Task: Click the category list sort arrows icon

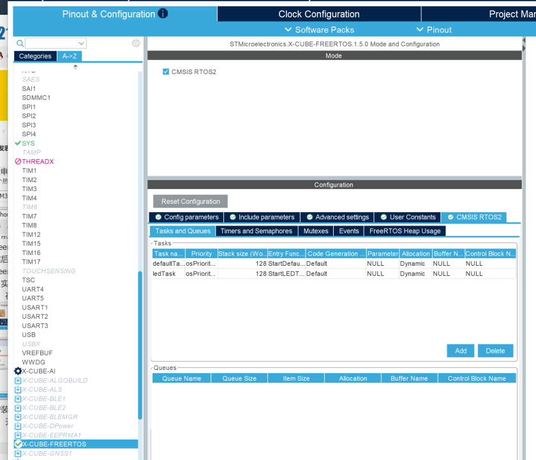Action: click(75, 67)
